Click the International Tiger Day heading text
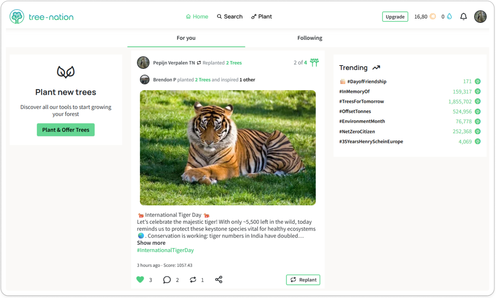 [173, 215]
